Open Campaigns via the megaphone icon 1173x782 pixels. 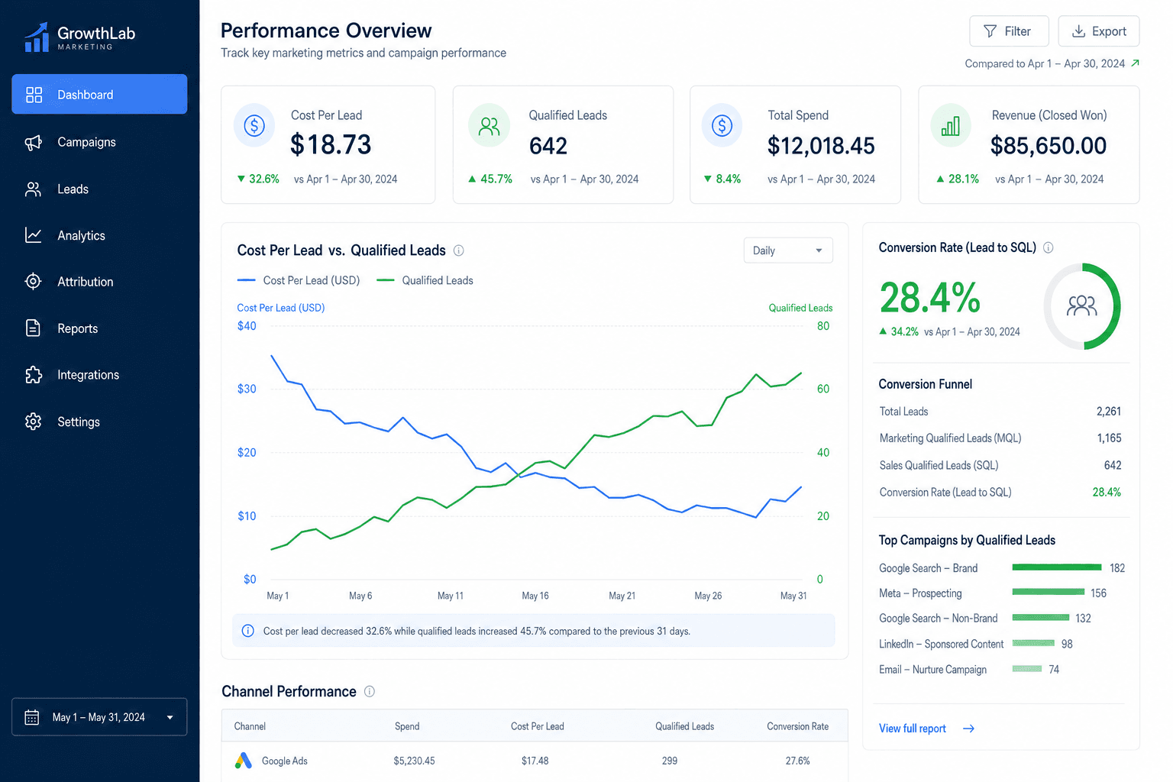pyautogui.click(x=33, y=142)
